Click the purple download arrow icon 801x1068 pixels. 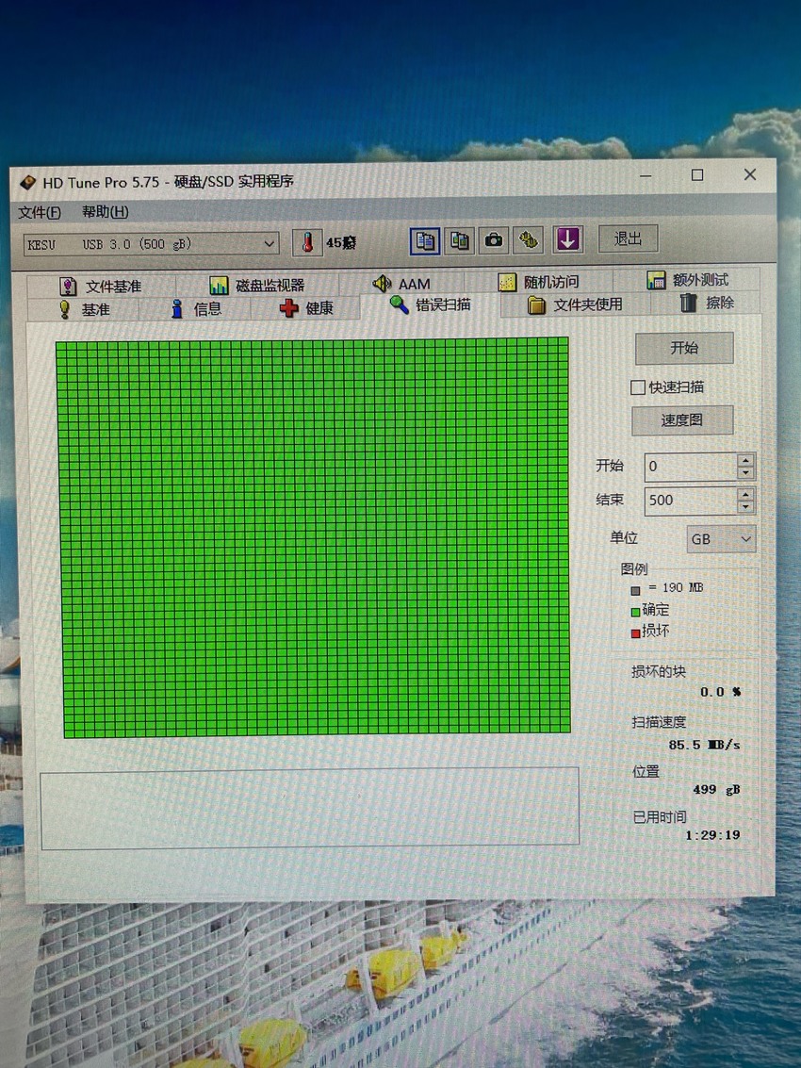[x=567, y=239]
